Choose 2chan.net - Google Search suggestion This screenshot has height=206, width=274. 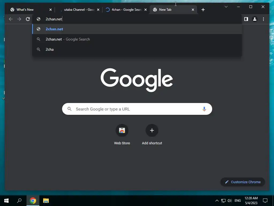pos(137,39)
